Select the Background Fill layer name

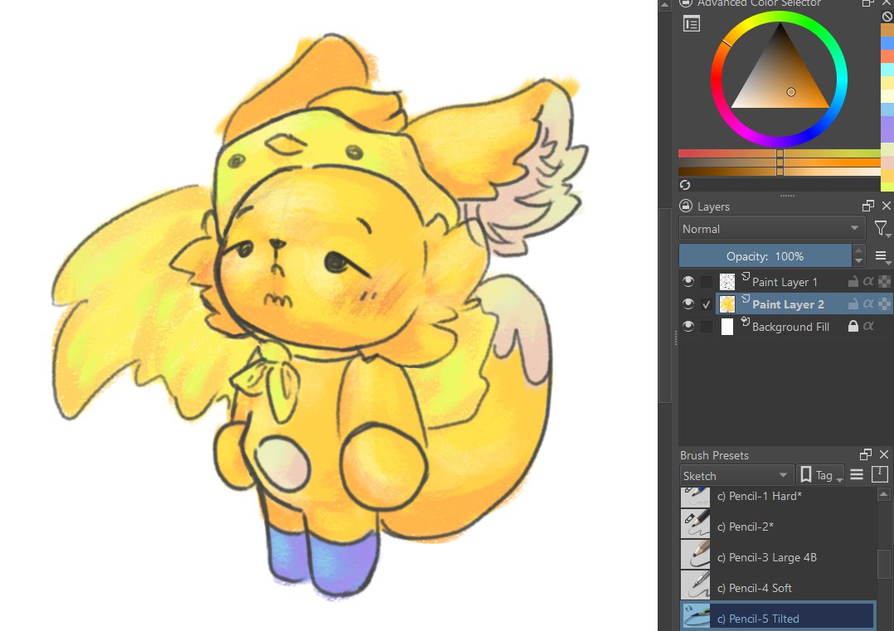coord(790,327)
